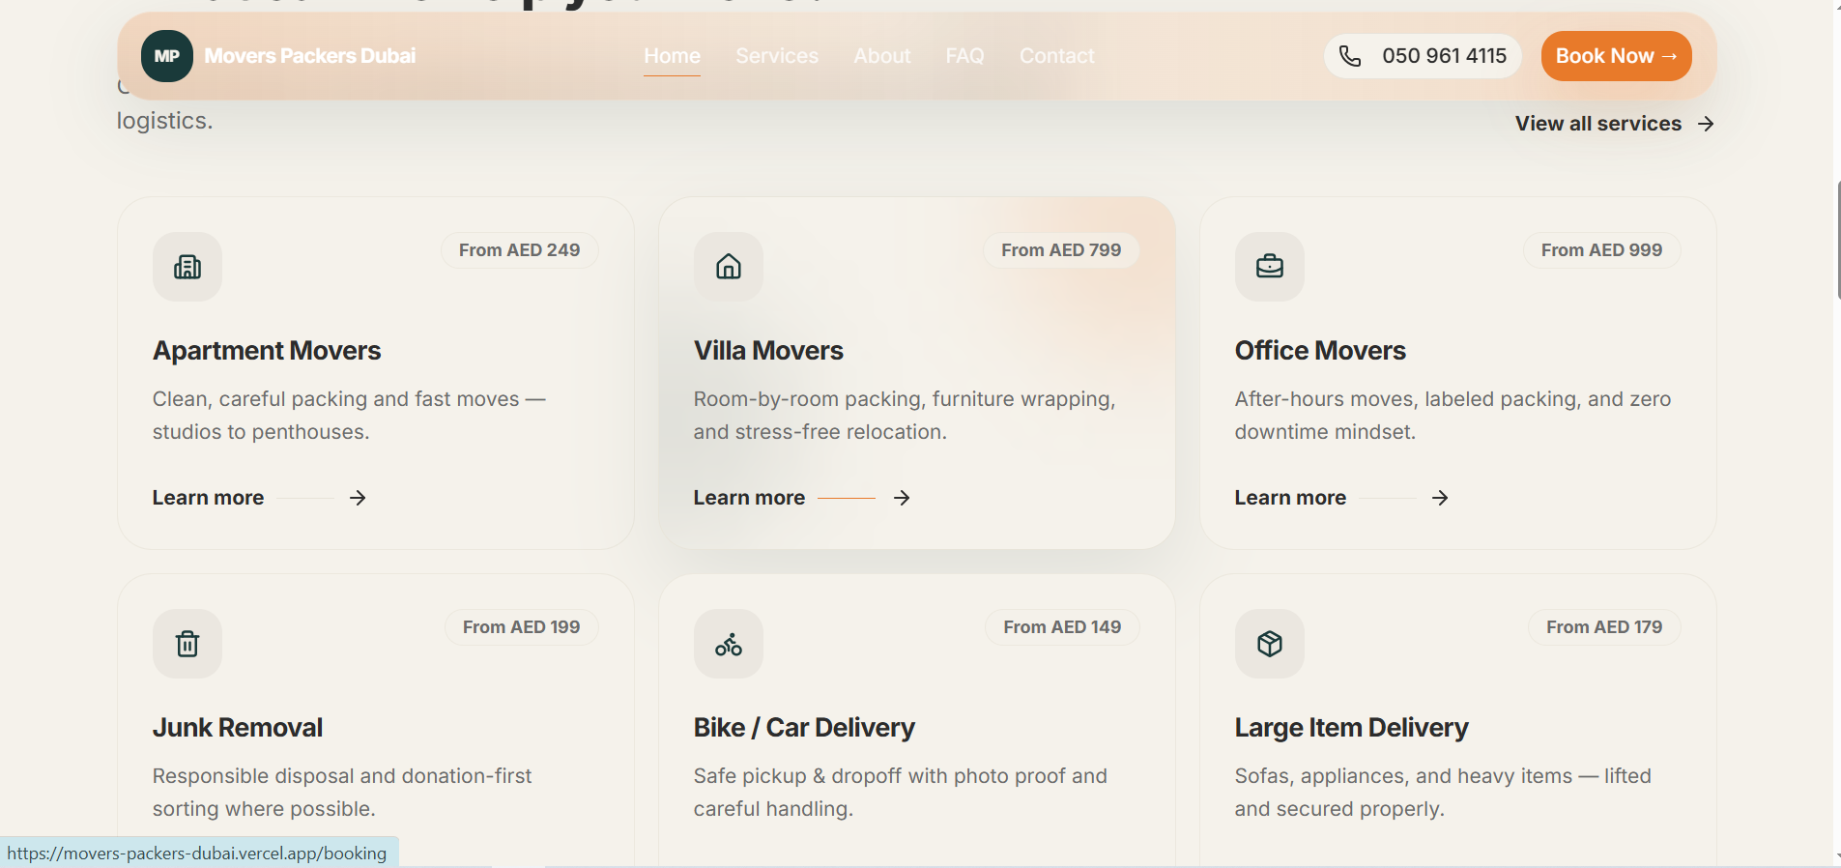
Task: Go to the About page
Action: [x=881, y=56]
